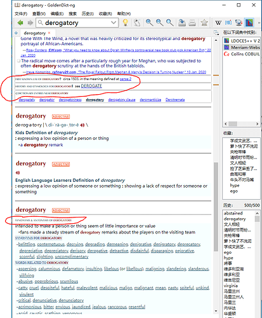Open the 帮助(H) menu
Screen dimensions: 262x318
tap(124, 13)
